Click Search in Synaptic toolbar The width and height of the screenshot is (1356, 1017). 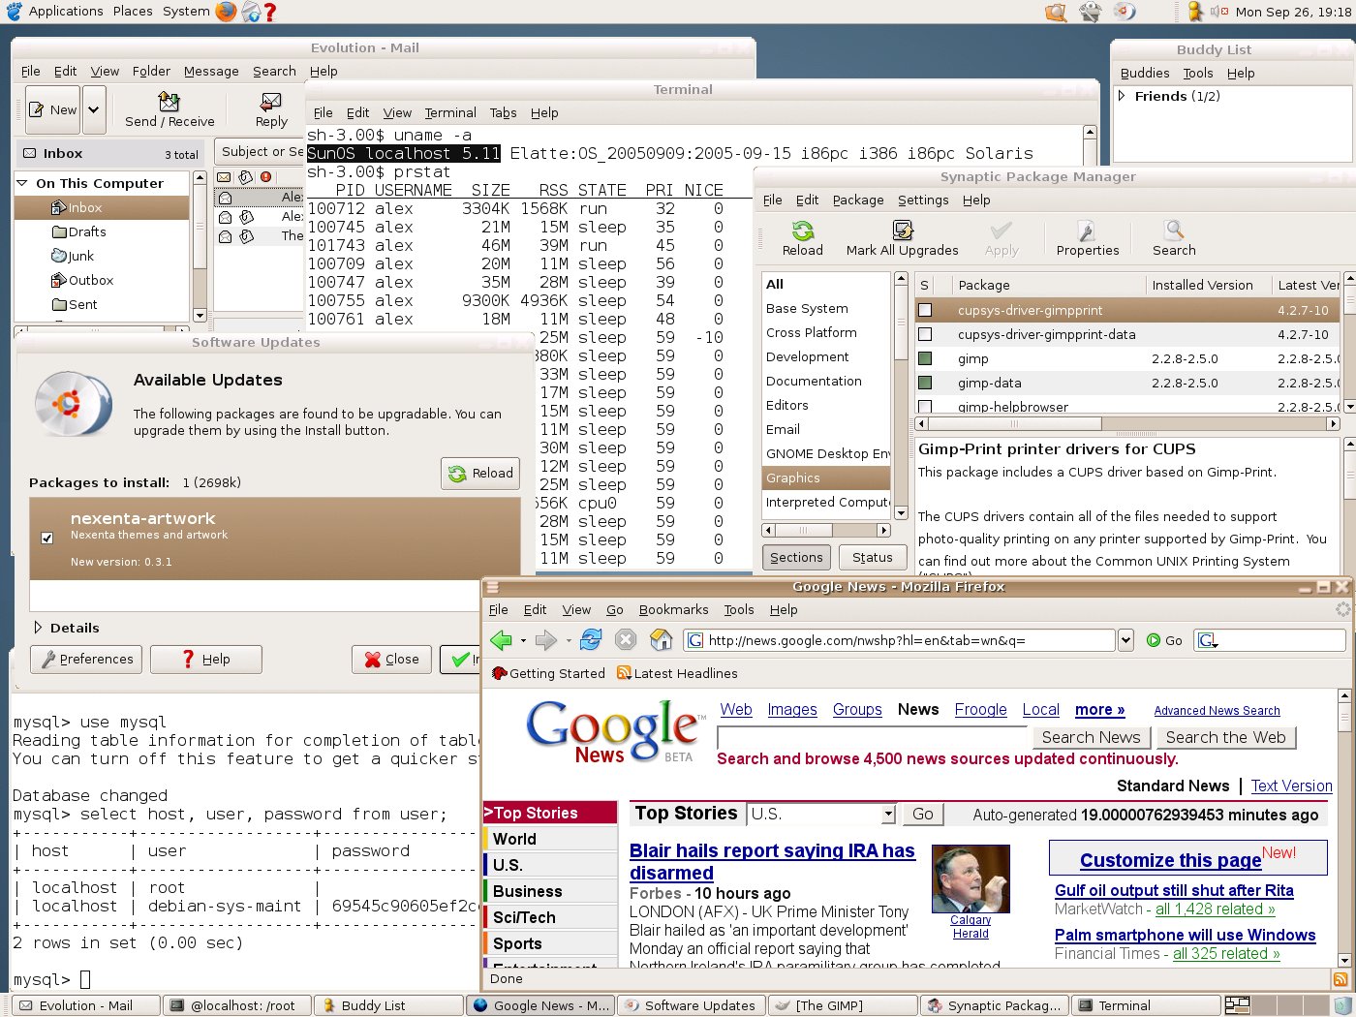[x=1174, y=239]
